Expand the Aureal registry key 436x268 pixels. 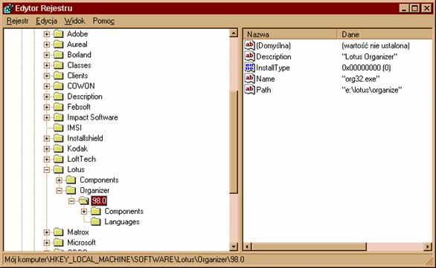coord(47,45)
